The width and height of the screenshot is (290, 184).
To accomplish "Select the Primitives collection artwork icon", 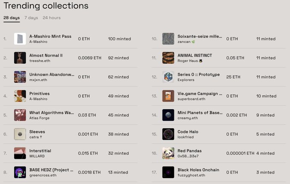I will (20, 96).
